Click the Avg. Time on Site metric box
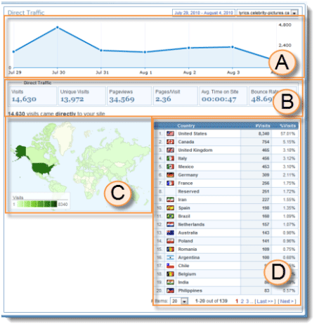The image size is (319, 329). click(223, 96)
